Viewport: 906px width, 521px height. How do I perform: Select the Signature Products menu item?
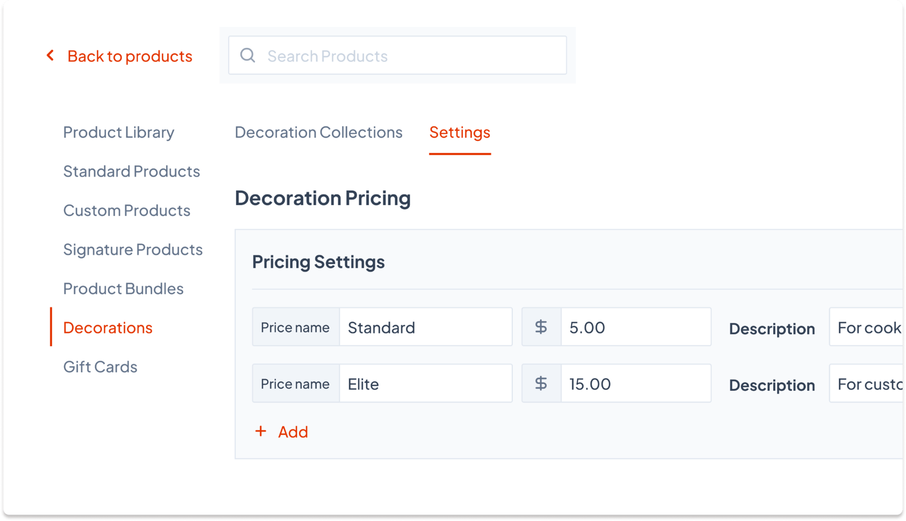[134, 248]
